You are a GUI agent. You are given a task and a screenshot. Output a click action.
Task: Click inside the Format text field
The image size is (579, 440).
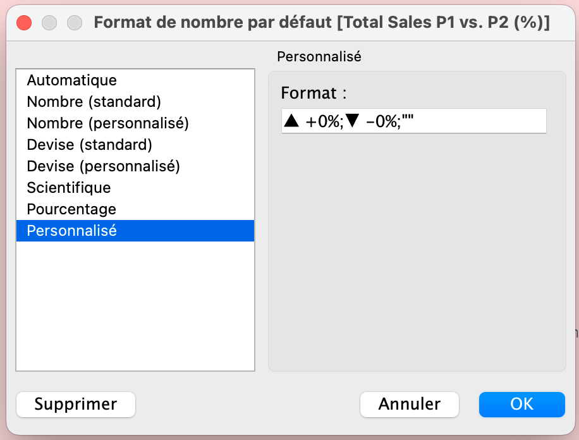[x=480, y=121]
